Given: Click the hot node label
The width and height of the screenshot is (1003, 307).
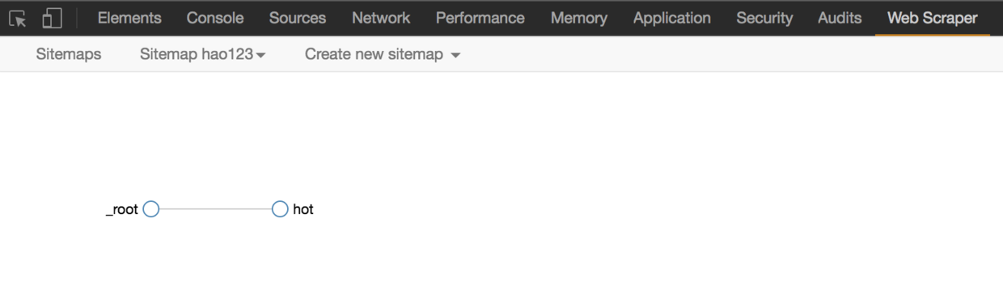Looking at the screenshot, I should pos(303,209).
